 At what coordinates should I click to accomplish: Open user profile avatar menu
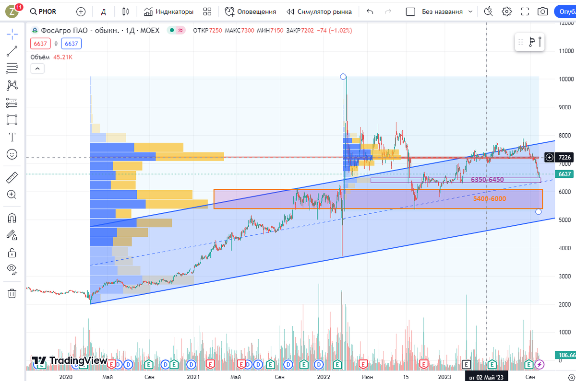12,12
